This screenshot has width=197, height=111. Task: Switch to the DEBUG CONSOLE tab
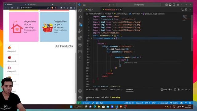click(x=116, y=90)
